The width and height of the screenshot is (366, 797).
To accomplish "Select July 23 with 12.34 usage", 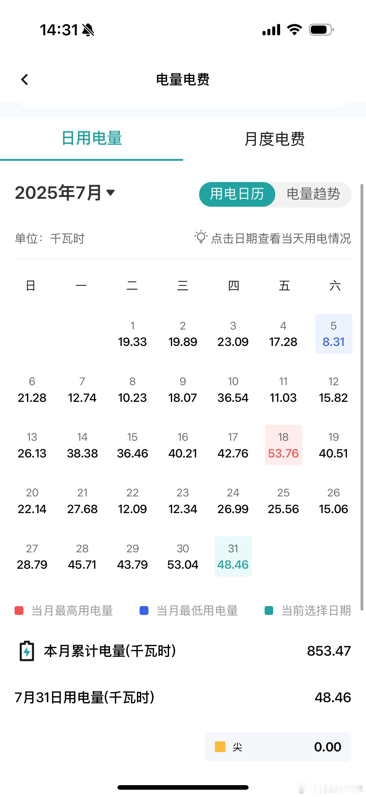I will [x=183, y=501].
